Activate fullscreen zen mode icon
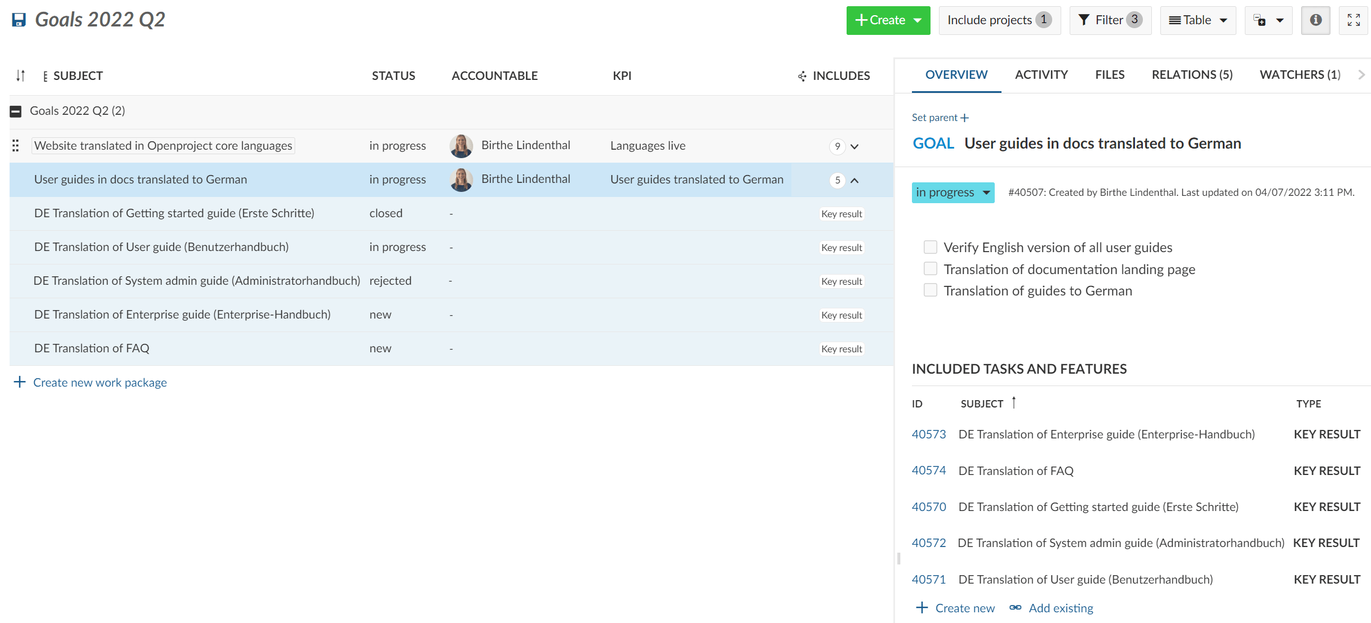The image size is (1371, 623). point(1354,20)
